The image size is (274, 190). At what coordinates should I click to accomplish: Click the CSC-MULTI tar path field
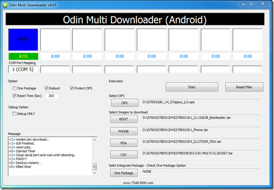click(201, 154)
